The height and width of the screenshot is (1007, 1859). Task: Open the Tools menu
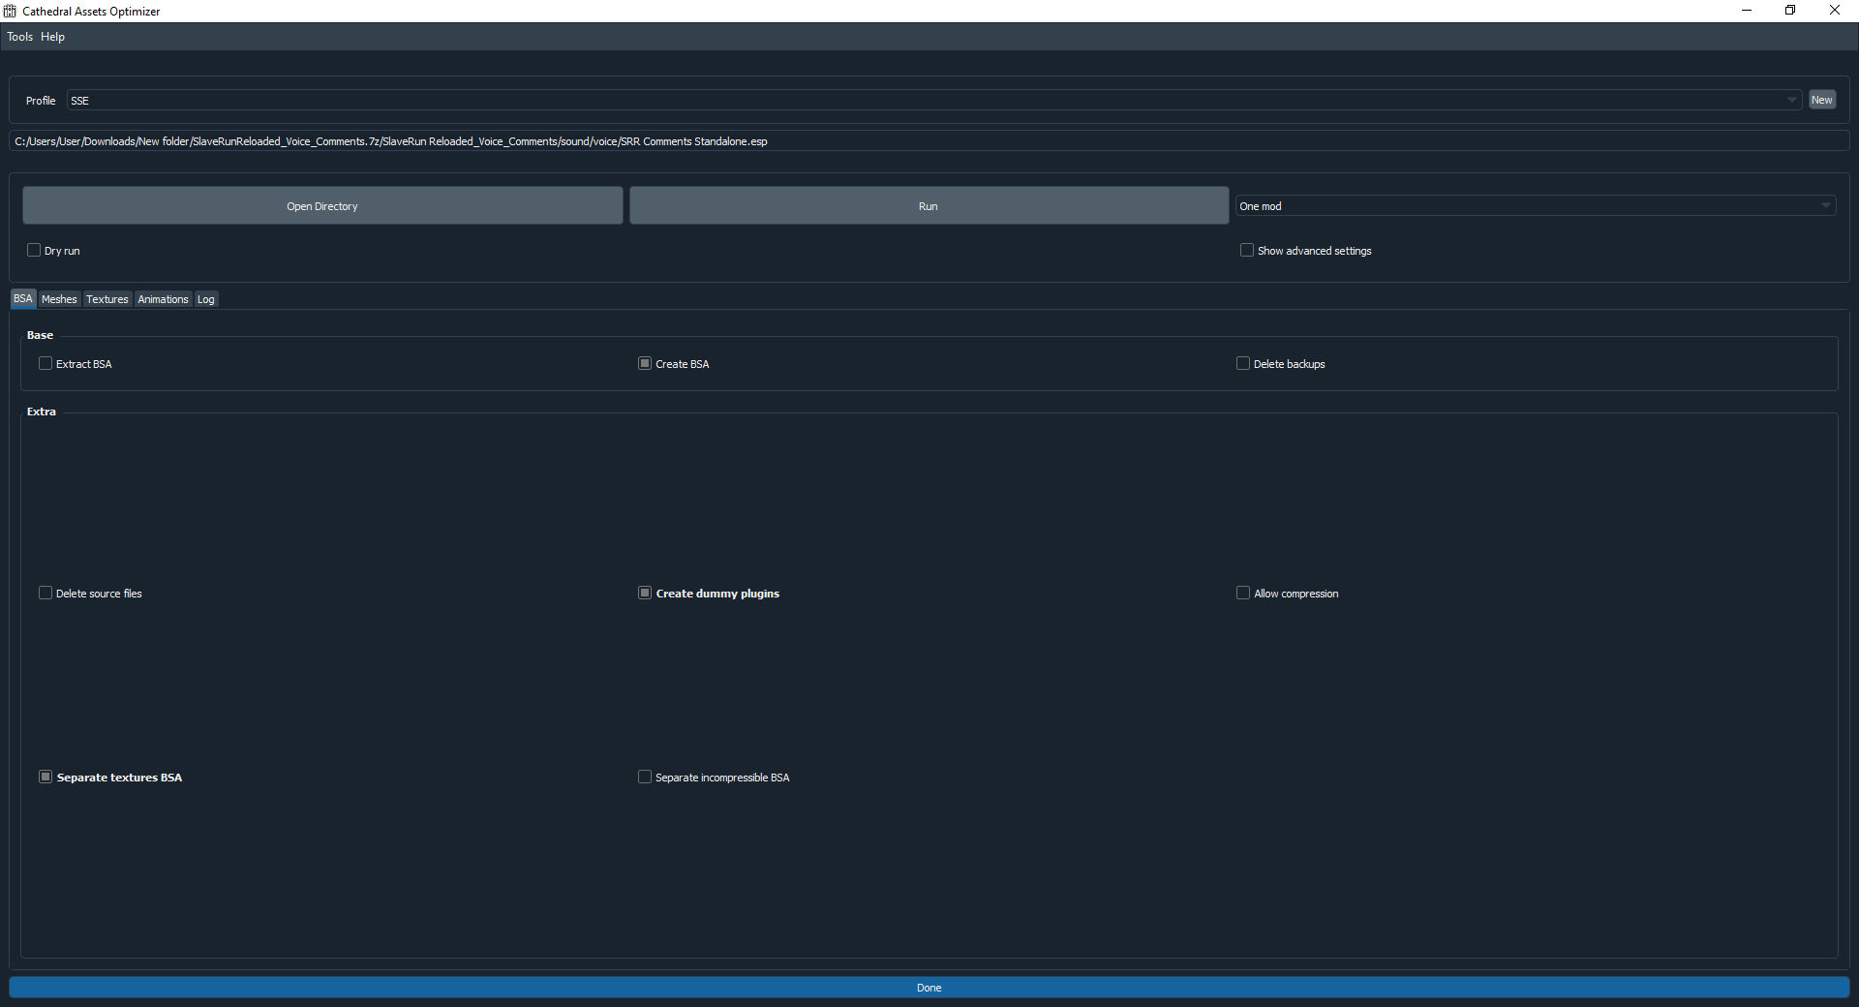[x=19, y=37]
